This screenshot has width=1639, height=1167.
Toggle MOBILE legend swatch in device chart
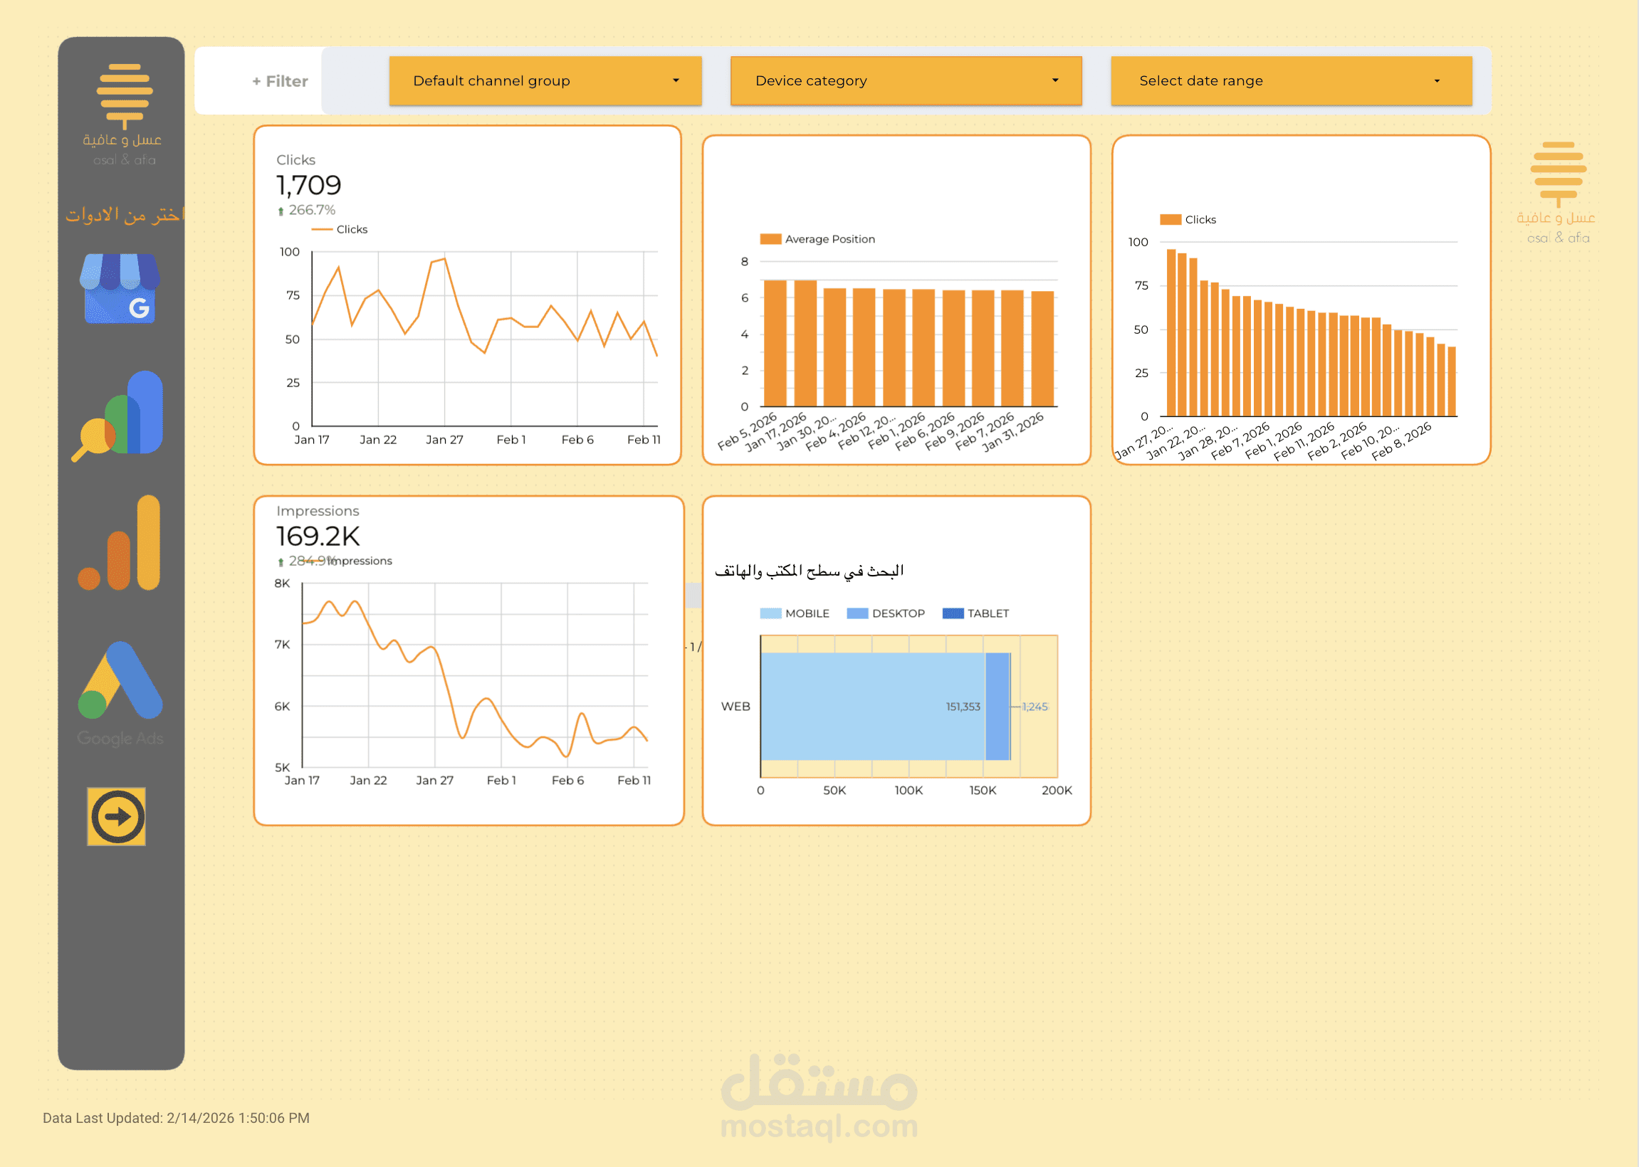[x=770, y=613]
